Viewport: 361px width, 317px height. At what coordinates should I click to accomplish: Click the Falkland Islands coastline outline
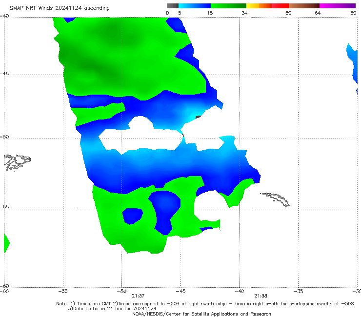tap(17, 162)
